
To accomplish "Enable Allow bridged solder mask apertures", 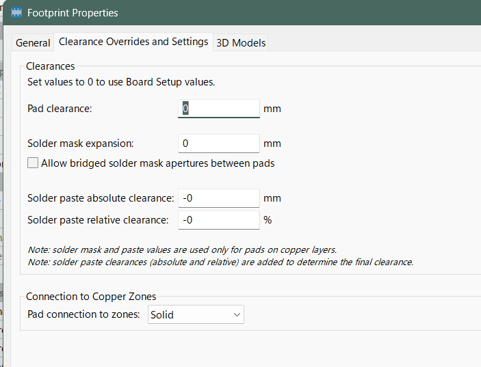I will [x=33, y=163].
